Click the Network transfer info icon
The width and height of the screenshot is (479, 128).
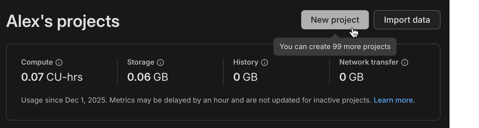[x=405, y=63]
